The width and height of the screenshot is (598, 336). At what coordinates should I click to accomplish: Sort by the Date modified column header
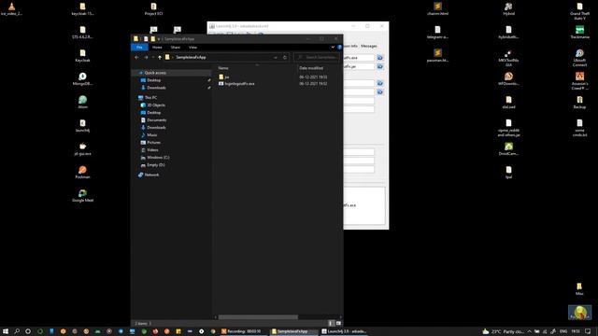311,68
